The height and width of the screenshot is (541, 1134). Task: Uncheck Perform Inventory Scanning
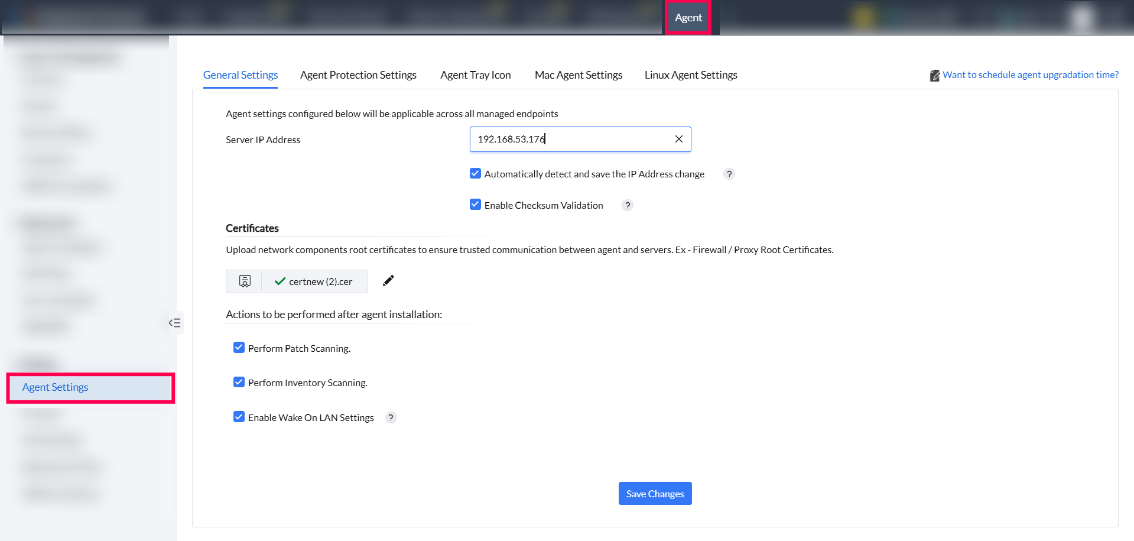(x=239, y=382)
